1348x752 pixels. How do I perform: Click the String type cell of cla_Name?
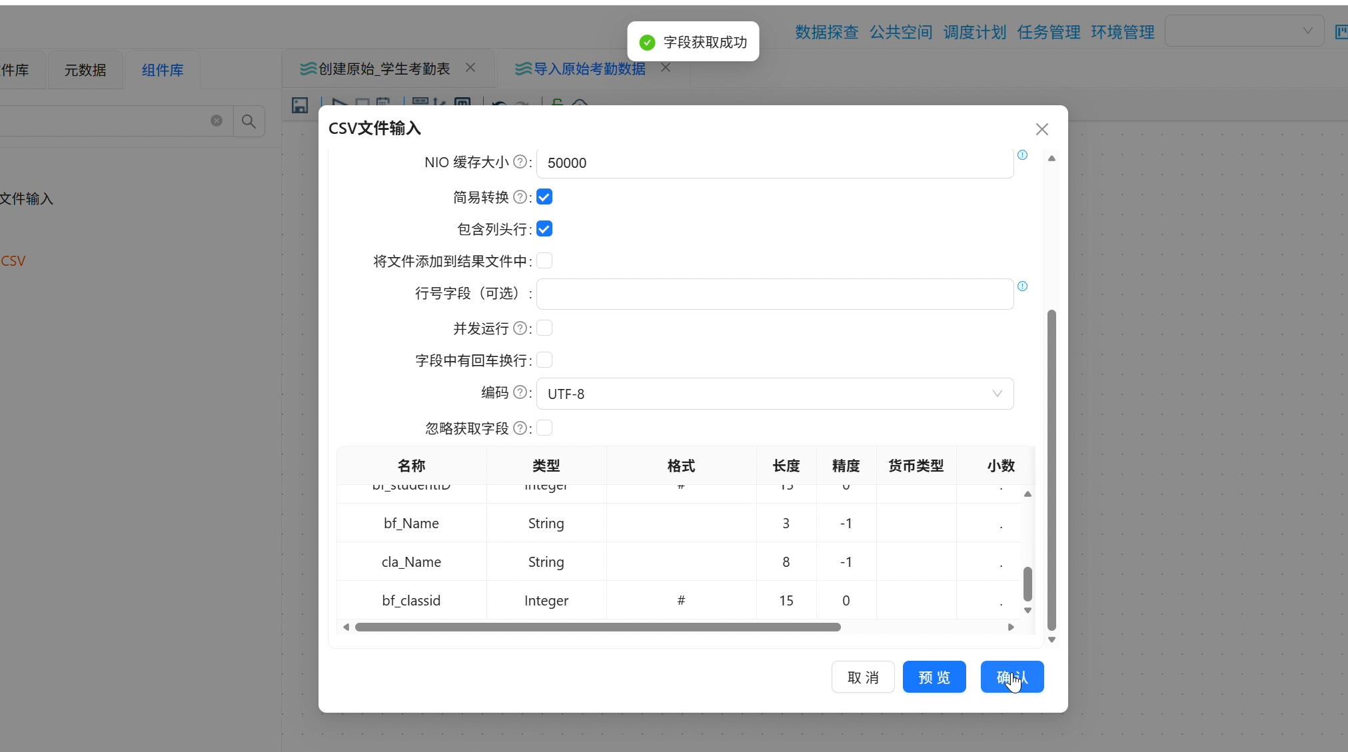(546, 562)
